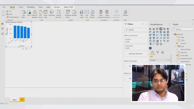Screen dimensions: 194x109
Task: Open the Dataverse connector
Action: [x=52, y=13]
